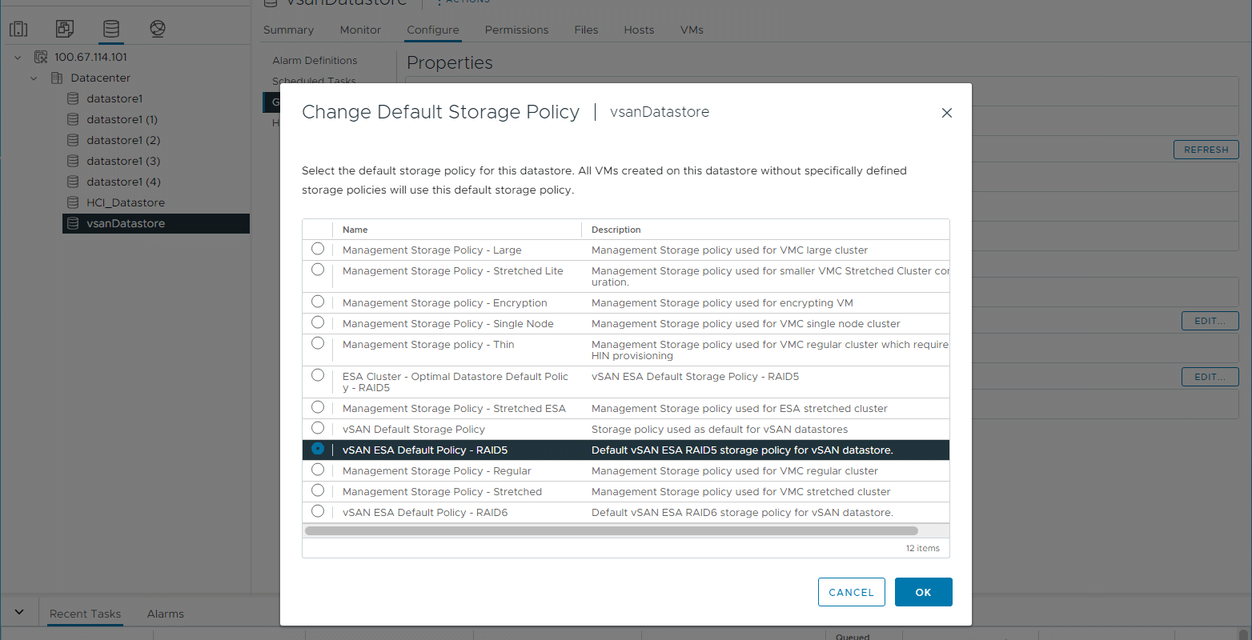Close the Change Default Storage Policy dialog
Screen dimensions: 1252x640
point(947,113)
